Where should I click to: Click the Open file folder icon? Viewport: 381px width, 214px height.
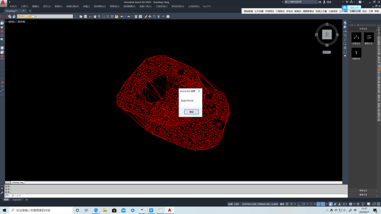(81, 17)
